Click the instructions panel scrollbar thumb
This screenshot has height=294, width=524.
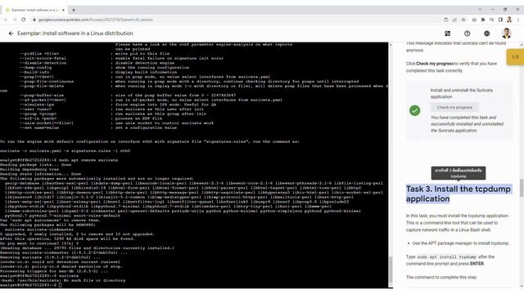[522, 188]
